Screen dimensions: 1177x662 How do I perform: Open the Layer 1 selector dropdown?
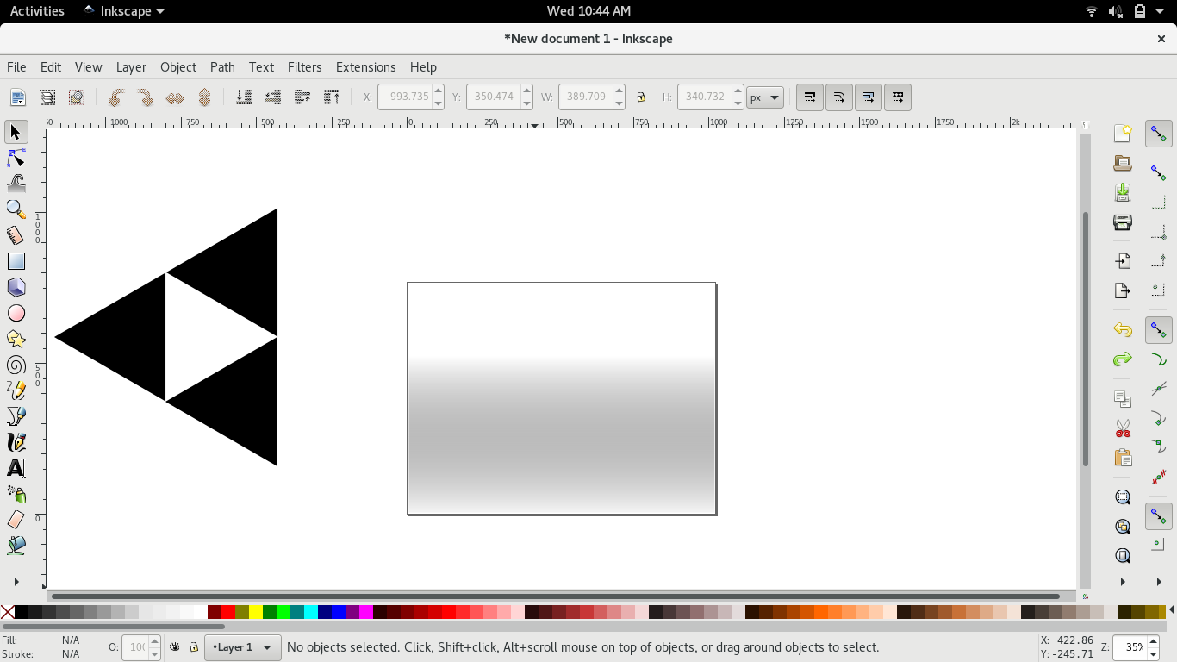tap(241, 646)
